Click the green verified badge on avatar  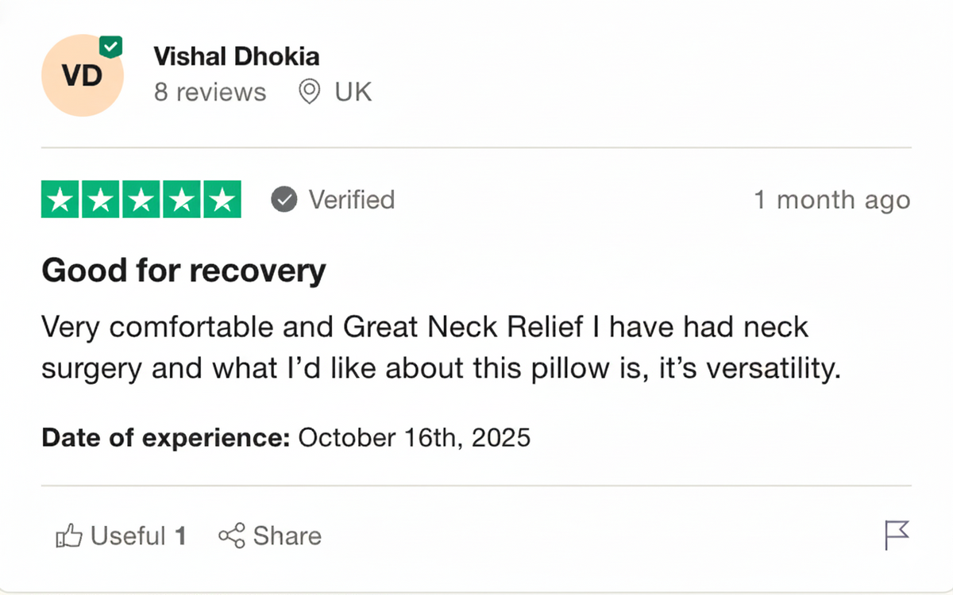(111, 47)
